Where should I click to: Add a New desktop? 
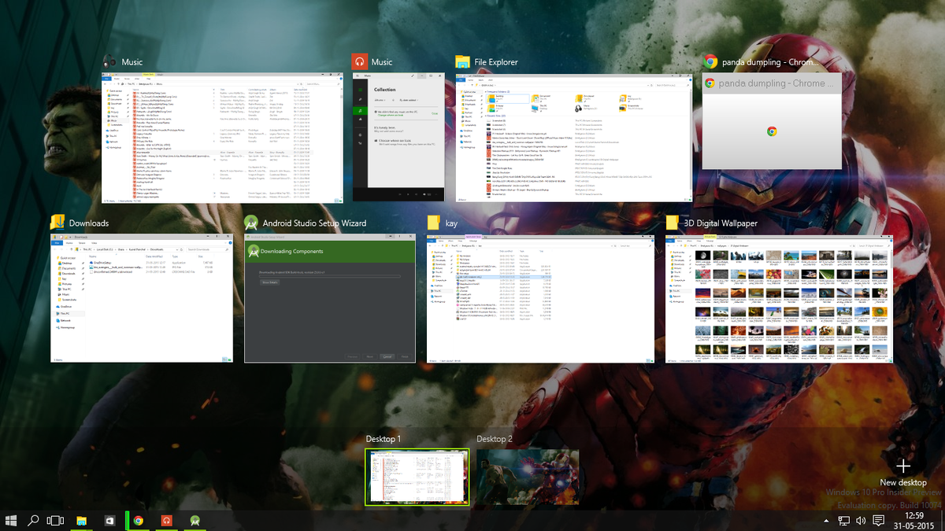[x=903, y=473]
